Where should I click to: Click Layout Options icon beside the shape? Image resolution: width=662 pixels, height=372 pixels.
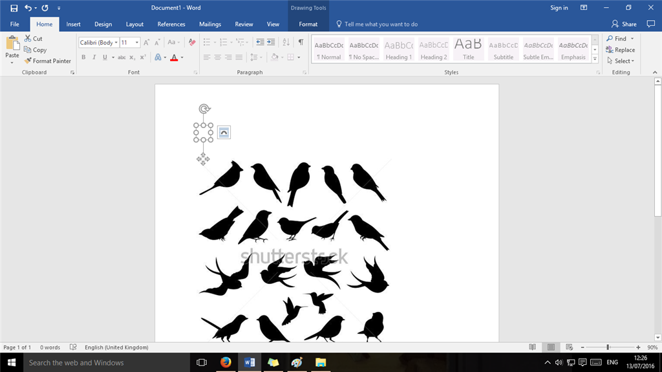224,133
